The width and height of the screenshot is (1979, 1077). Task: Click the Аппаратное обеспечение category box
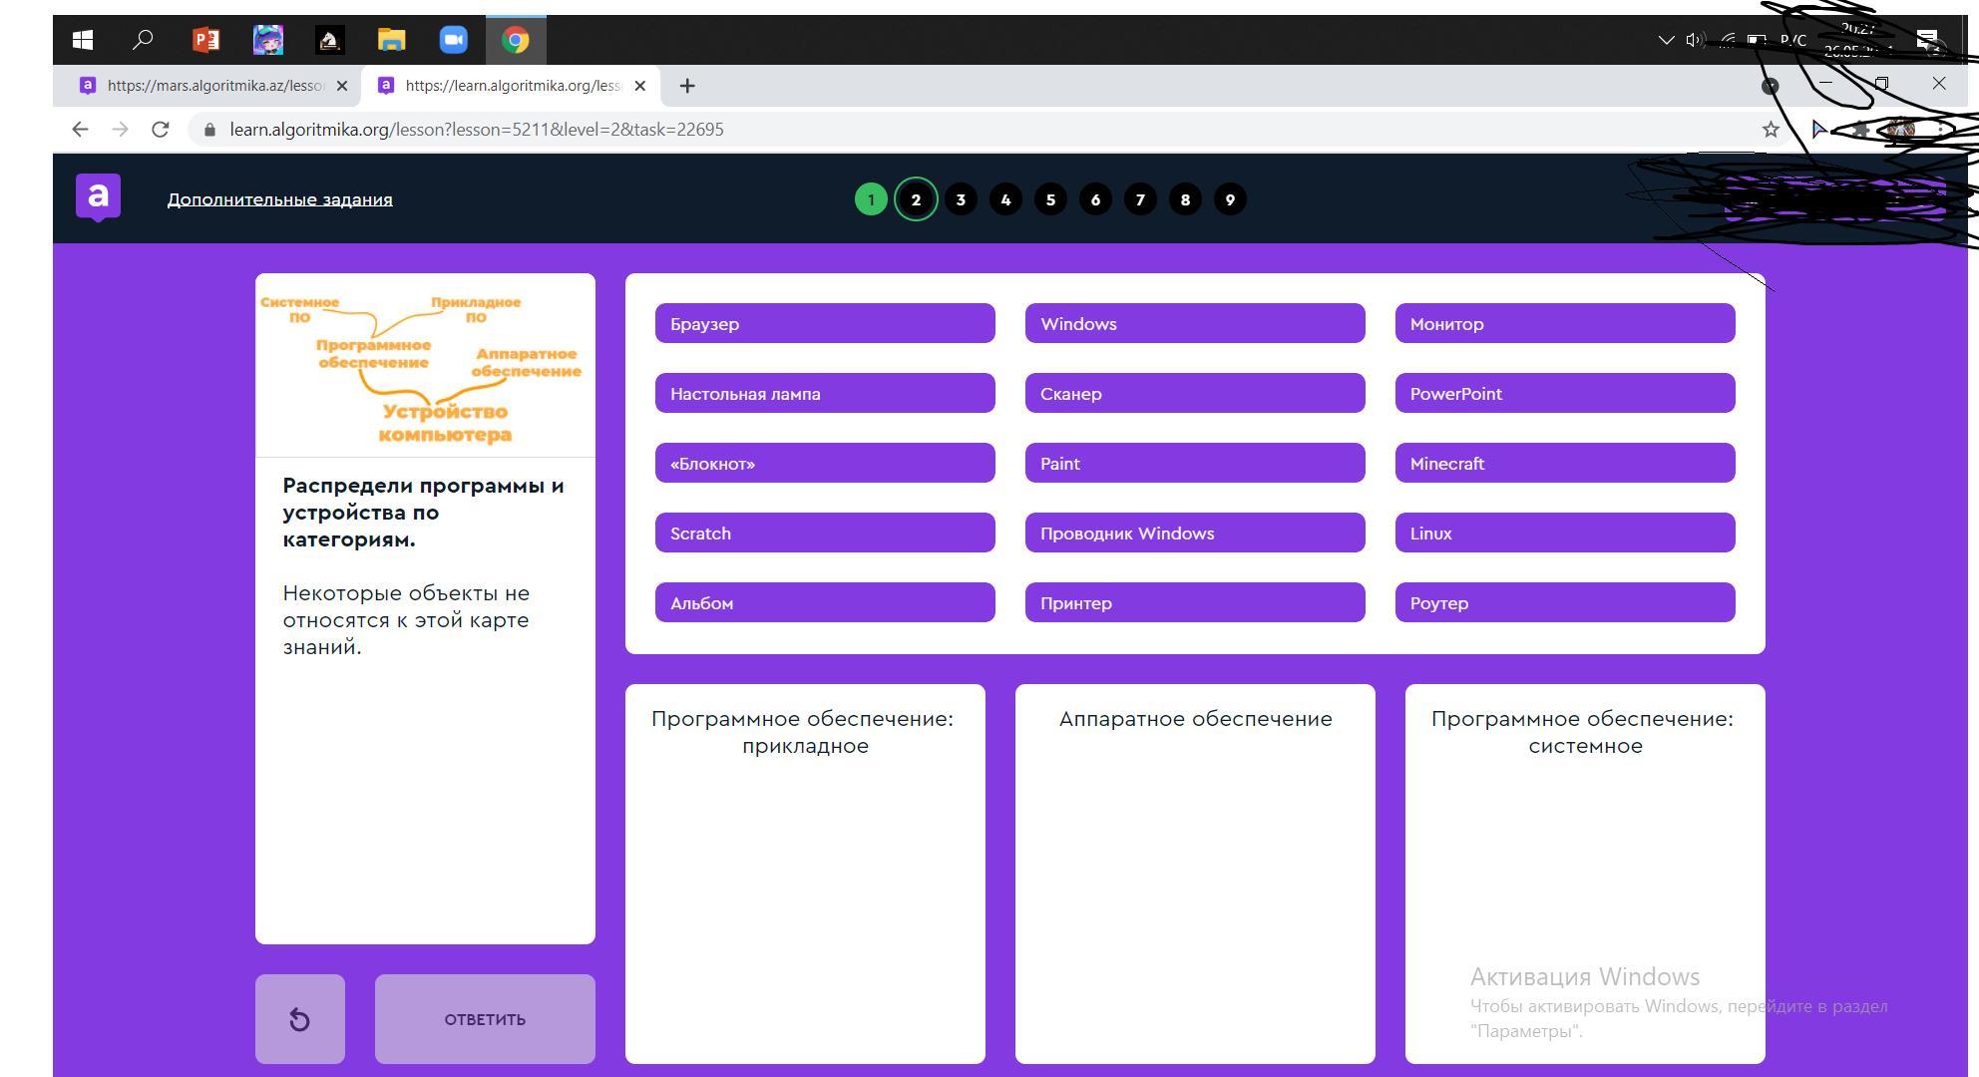1195,874
